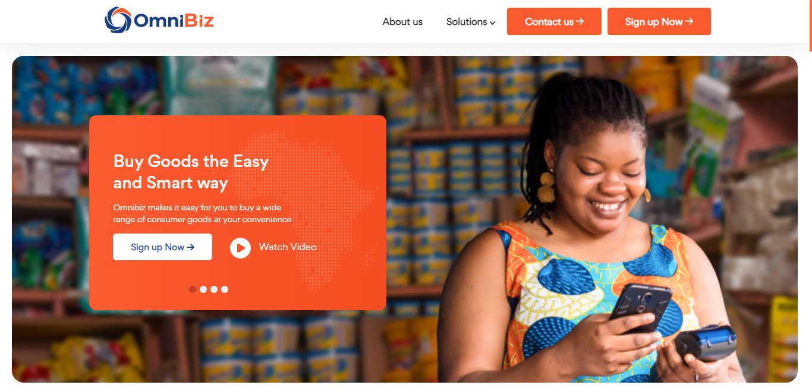Viewport: 812px width, 388px height.
Task: Click the white Sign up Now button in the hero card
Action: tap(162, 247)
